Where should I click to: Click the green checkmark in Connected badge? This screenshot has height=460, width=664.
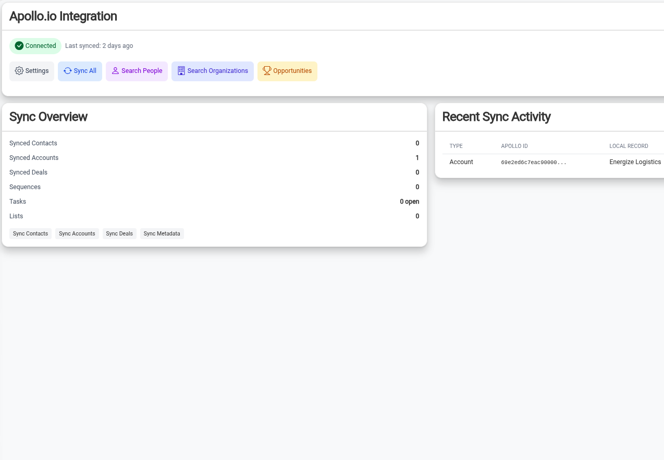[x=19, y=46]
